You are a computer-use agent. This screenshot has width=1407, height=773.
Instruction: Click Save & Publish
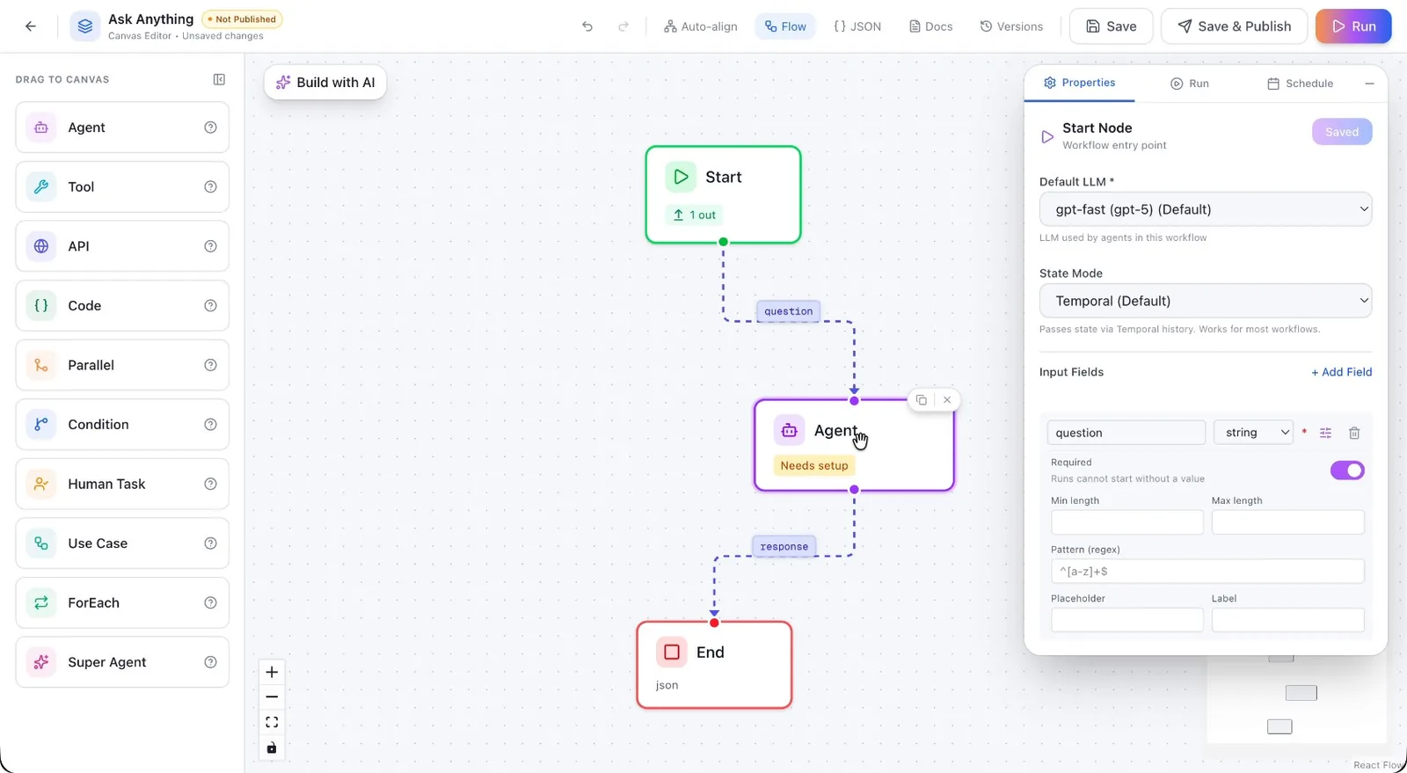[1235, 26]
